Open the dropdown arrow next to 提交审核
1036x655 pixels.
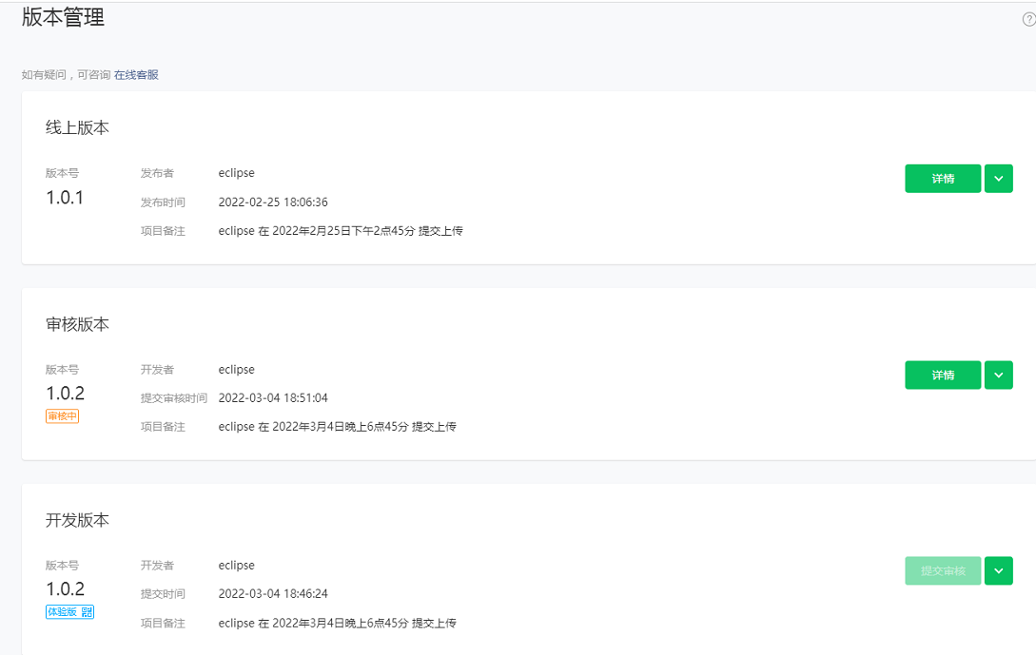998,571
